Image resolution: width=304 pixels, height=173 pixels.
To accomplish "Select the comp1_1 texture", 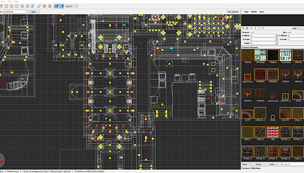I will [285, 132].
